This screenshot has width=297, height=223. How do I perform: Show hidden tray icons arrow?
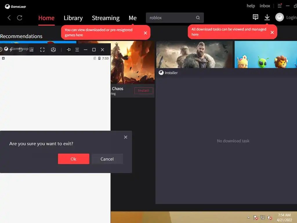[249, 217]
